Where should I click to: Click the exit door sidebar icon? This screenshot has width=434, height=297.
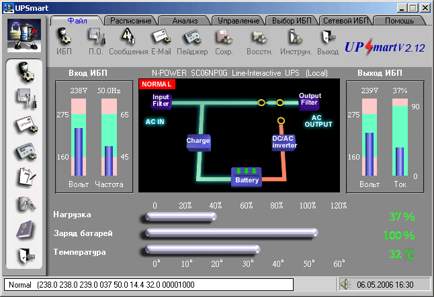(26, 255)
